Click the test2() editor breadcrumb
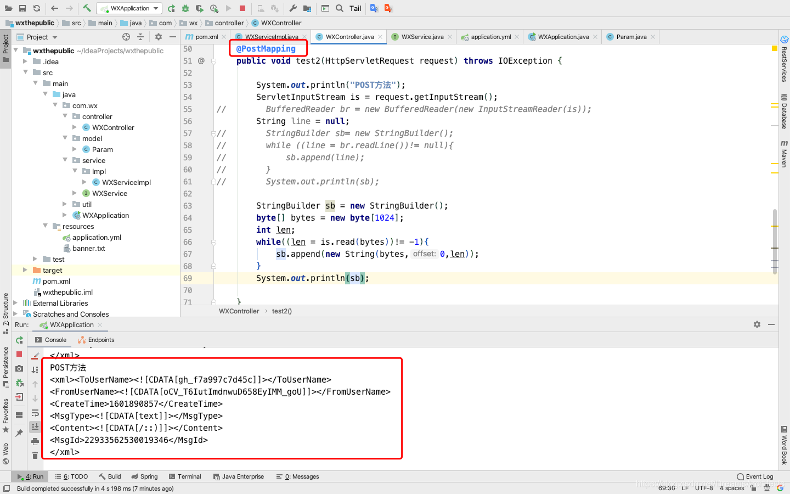 282,311
